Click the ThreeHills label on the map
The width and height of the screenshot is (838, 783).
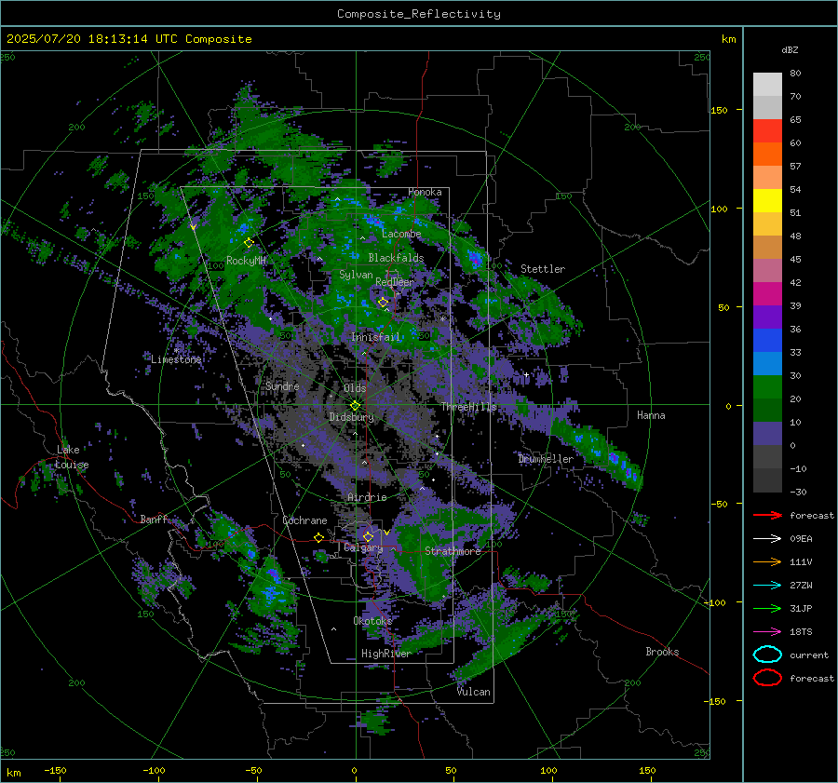point(468,407)
